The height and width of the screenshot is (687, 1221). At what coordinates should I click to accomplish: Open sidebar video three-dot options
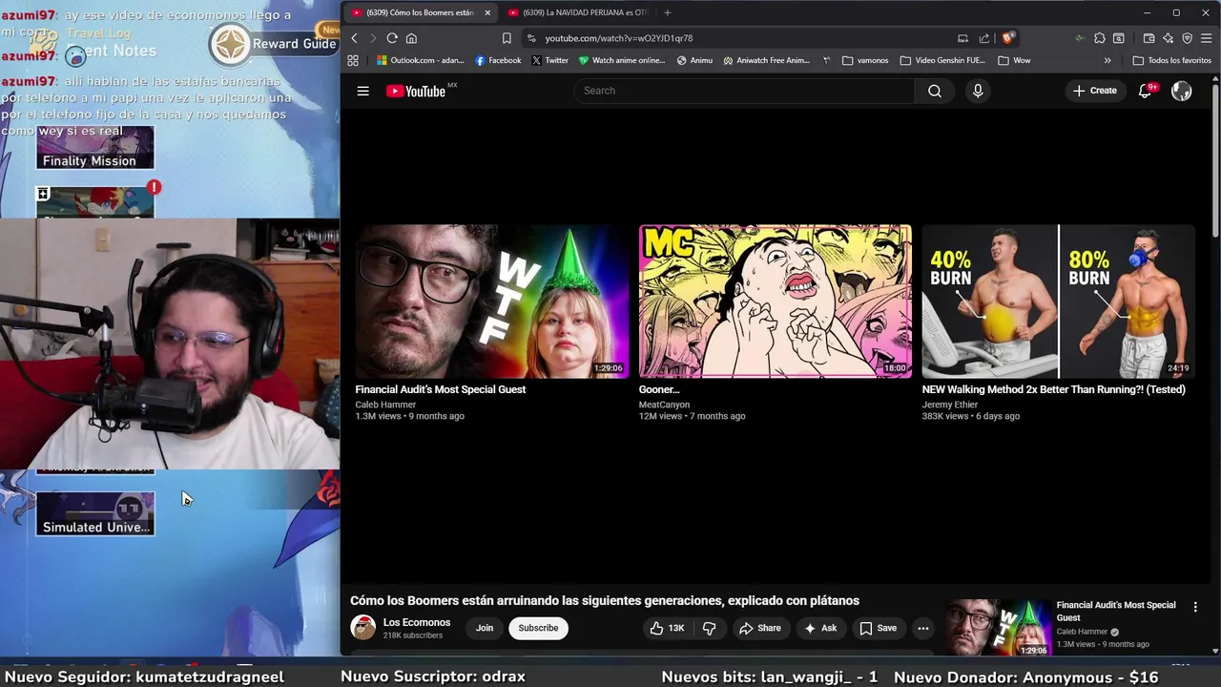click(x=1195, y=607)
